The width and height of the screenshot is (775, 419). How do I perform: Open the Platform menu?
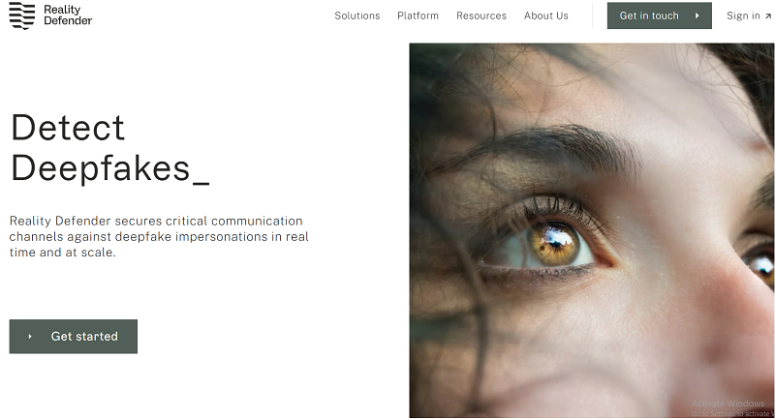pyautogui.click(x=418, y=15)
